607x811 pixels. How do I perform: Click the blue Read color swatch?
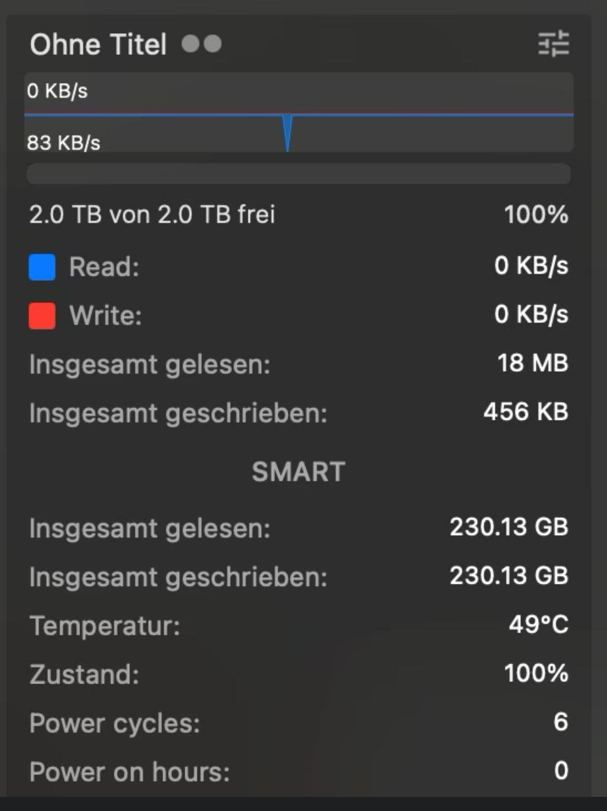pyautogui.click(x=42, y=267)
